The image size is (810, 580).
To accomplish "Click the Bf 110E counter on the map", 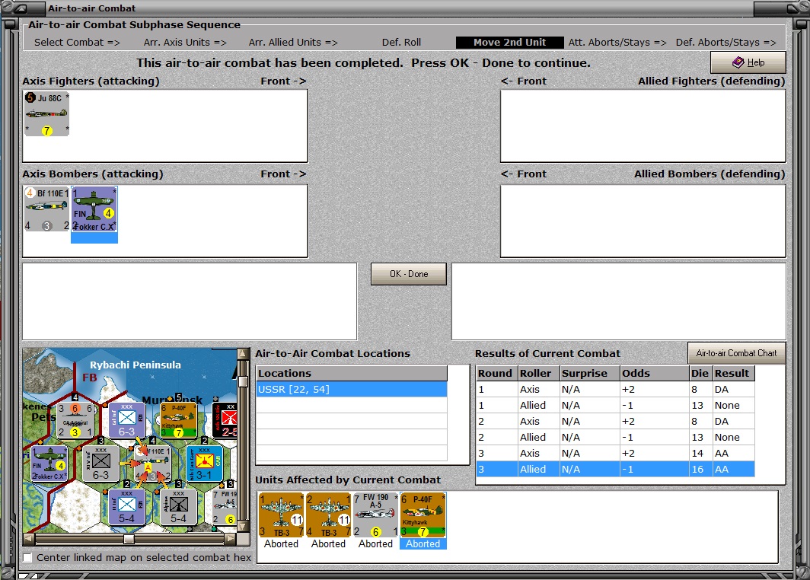I will tap(152, 464).
